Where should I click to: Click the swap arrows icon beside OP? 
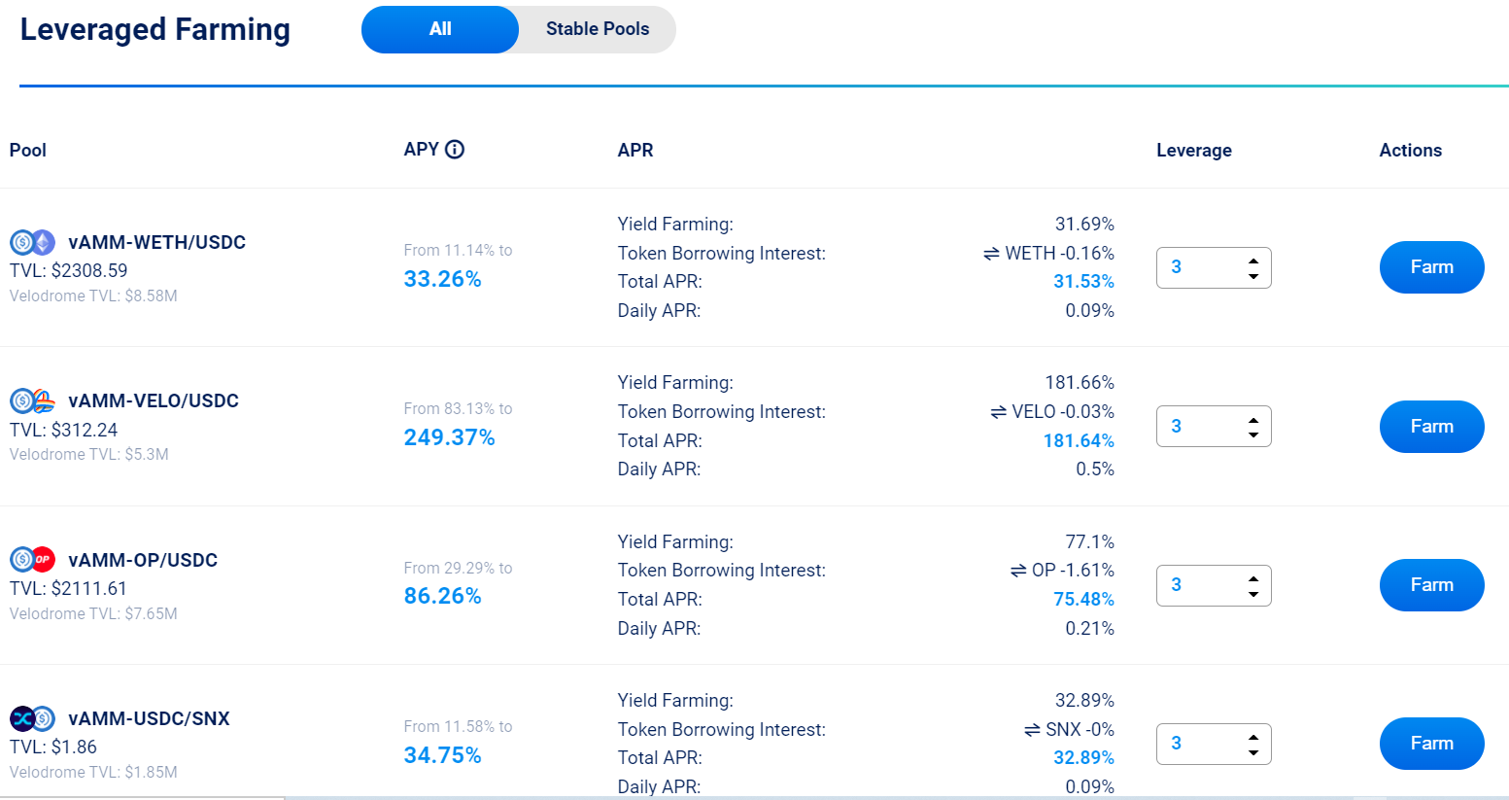coord(1018,571)
